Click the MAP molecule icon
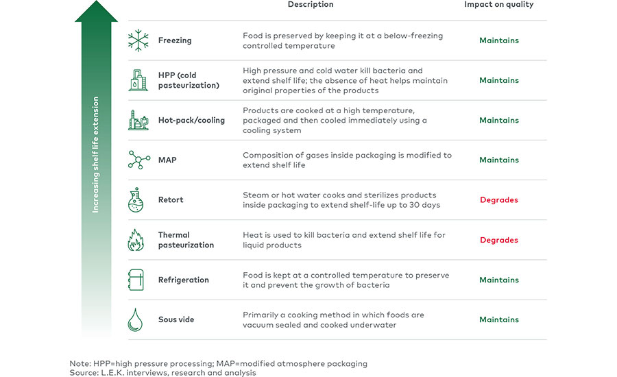This screenshot has width=617, height=377. click(x=139, y=160)
